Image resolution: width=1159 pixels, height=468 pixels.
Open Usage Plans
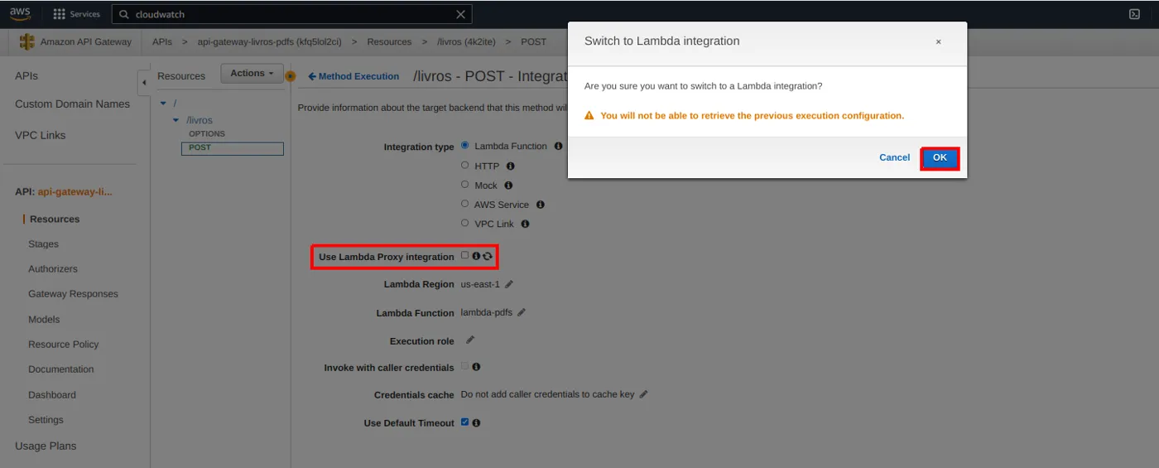[46, 446]
